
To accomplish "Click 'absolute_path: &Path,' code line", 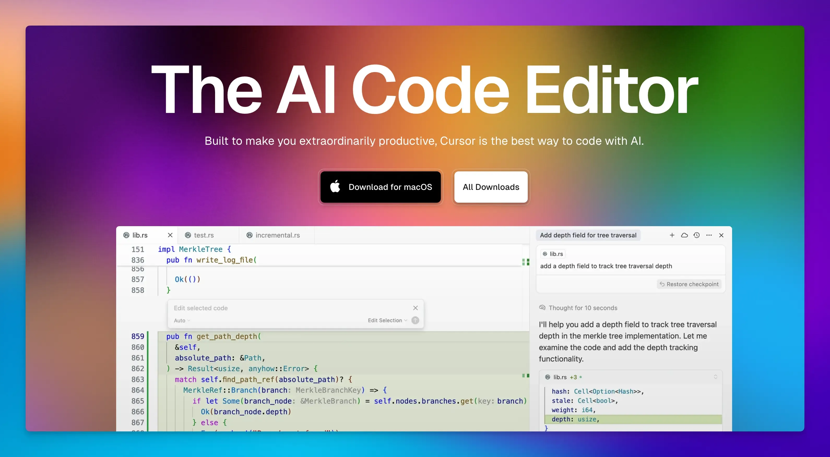I will 220,358.
